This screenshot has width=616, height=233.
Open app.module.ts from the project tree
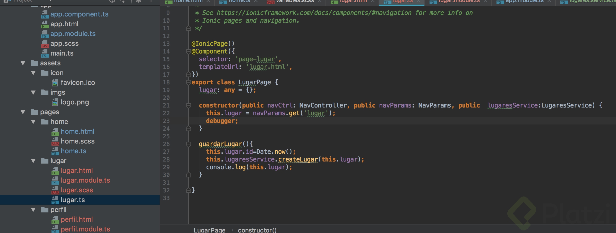click(73, 34)
